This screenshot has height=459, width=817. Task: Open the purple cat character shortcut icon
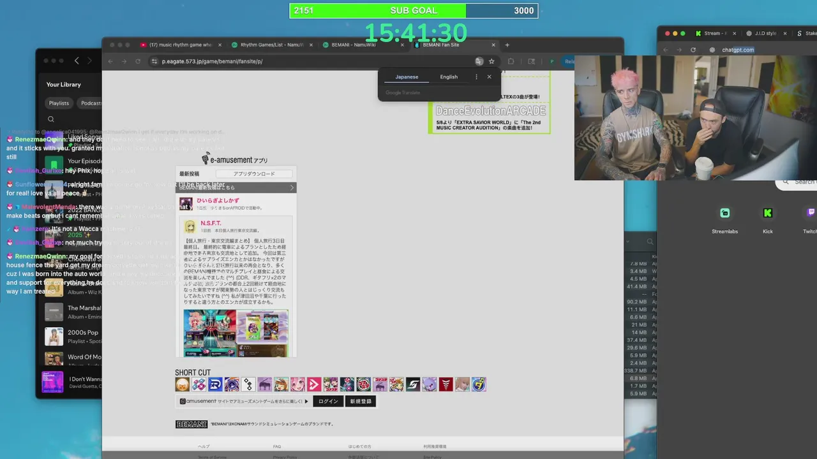click(430, 384)
